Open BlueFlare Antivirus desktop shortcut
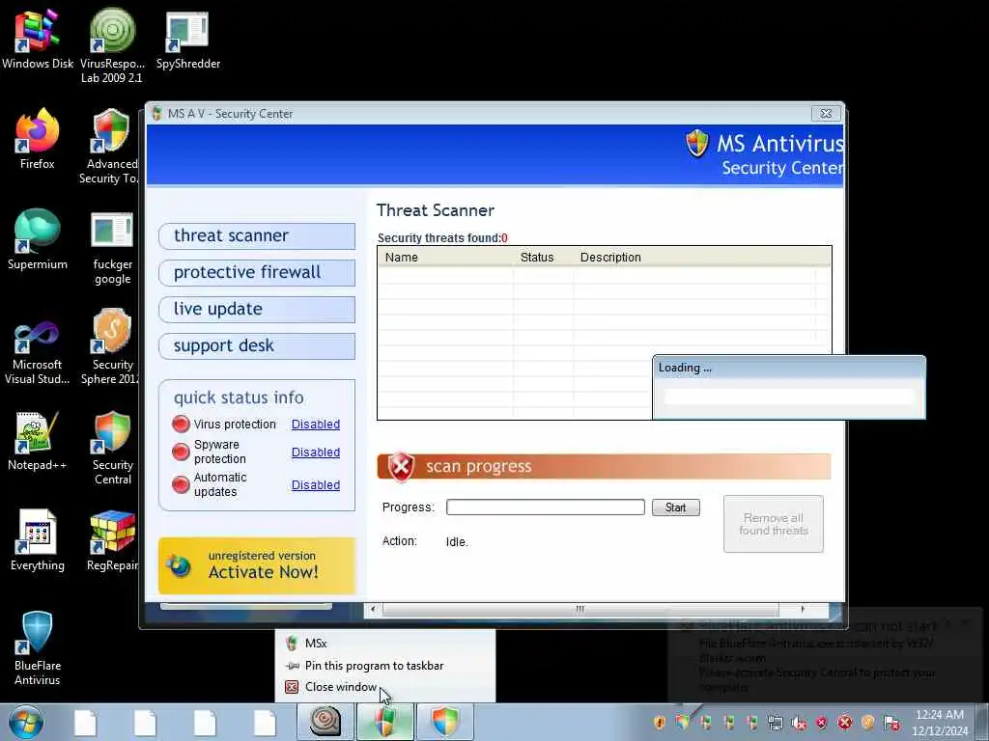 point(38,648)
